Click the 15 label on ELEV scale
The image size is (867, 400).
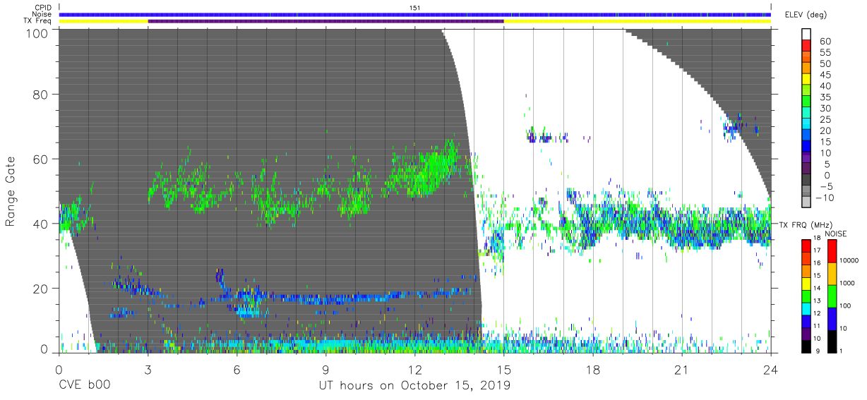tap(825, 142)
